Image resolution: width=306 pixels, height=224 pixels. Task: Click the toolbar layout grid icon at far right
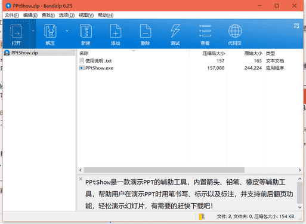[x=296, y=26]
